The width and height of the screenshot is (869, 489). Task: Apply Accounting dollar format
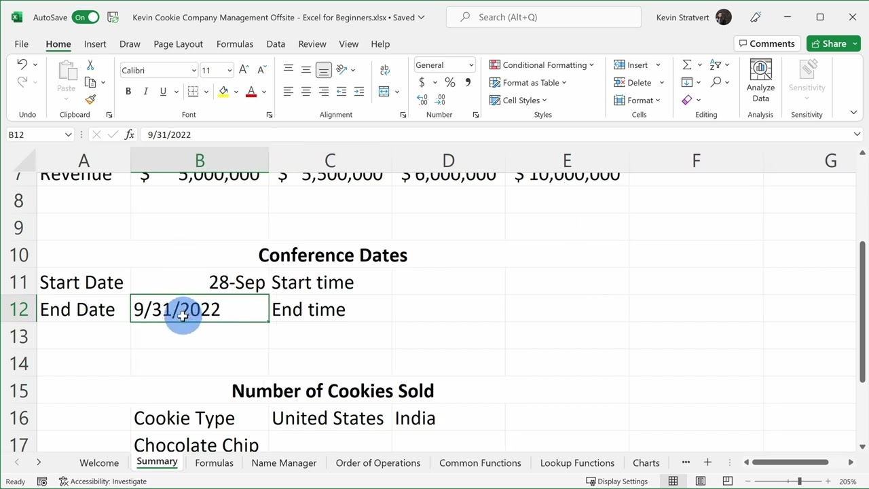(422, 82)
